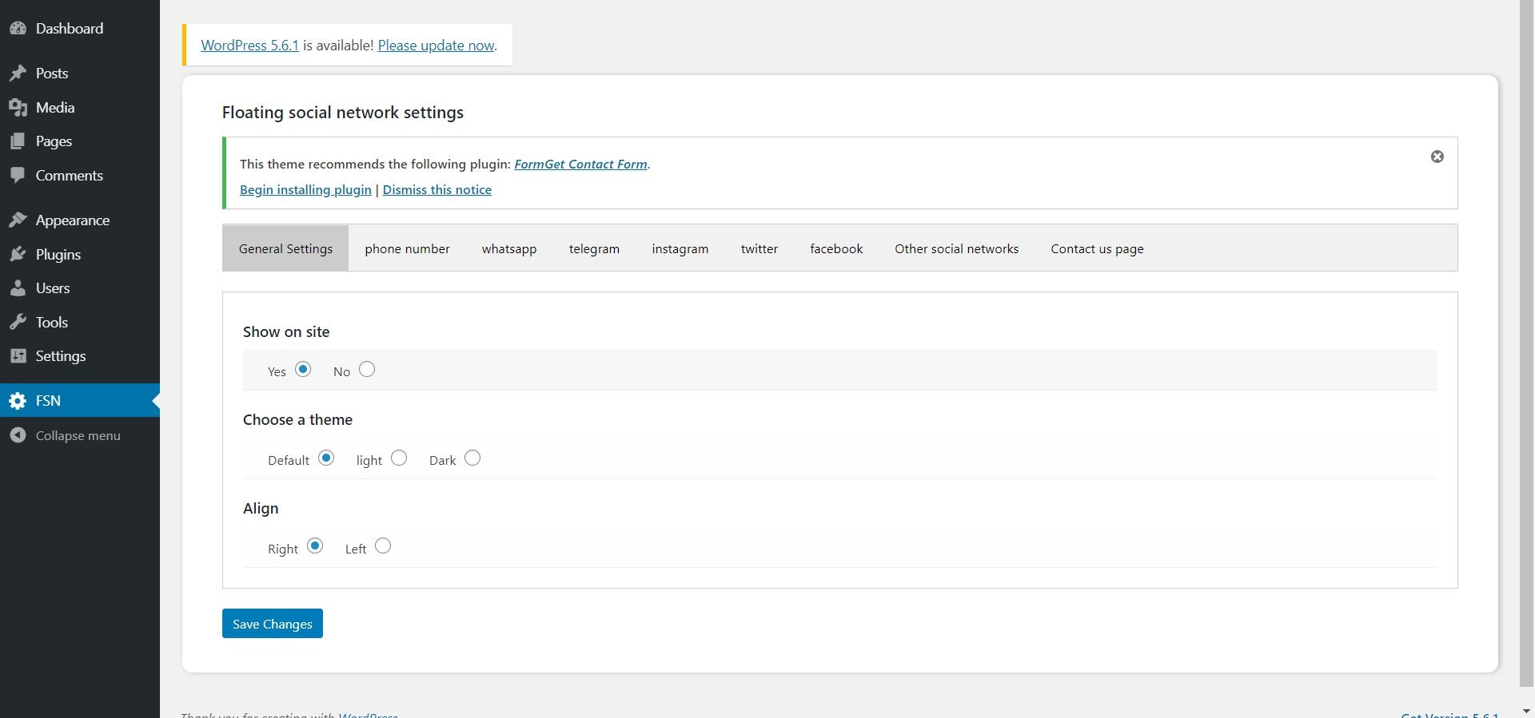Click the scrollbar down arrow
1535x718 pixels.
tap(1526, 710)
